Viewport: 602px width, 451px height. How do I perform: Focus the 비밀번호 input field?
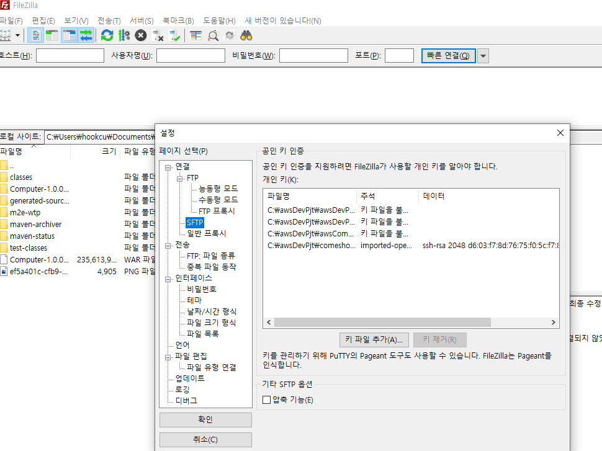tap(313, 56)
